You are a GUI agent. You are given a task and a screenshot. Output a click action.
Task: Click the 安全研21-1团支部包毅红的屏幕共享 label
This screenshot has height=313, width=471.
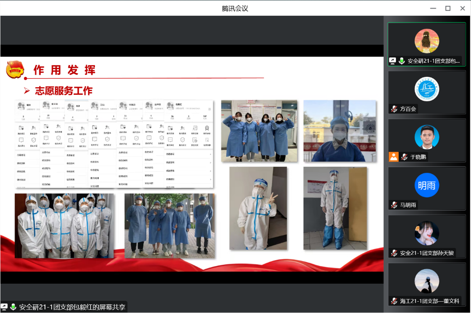72,307
